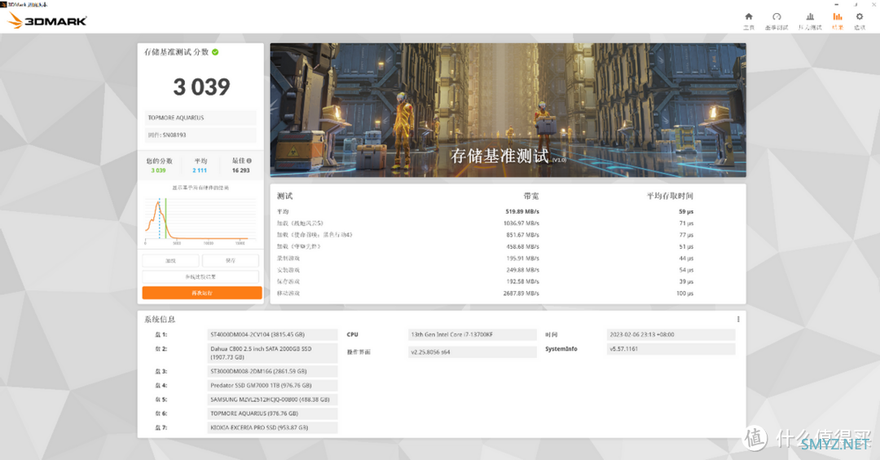Select drive 3 ST3000DM008-2DM166

point(272,371)
